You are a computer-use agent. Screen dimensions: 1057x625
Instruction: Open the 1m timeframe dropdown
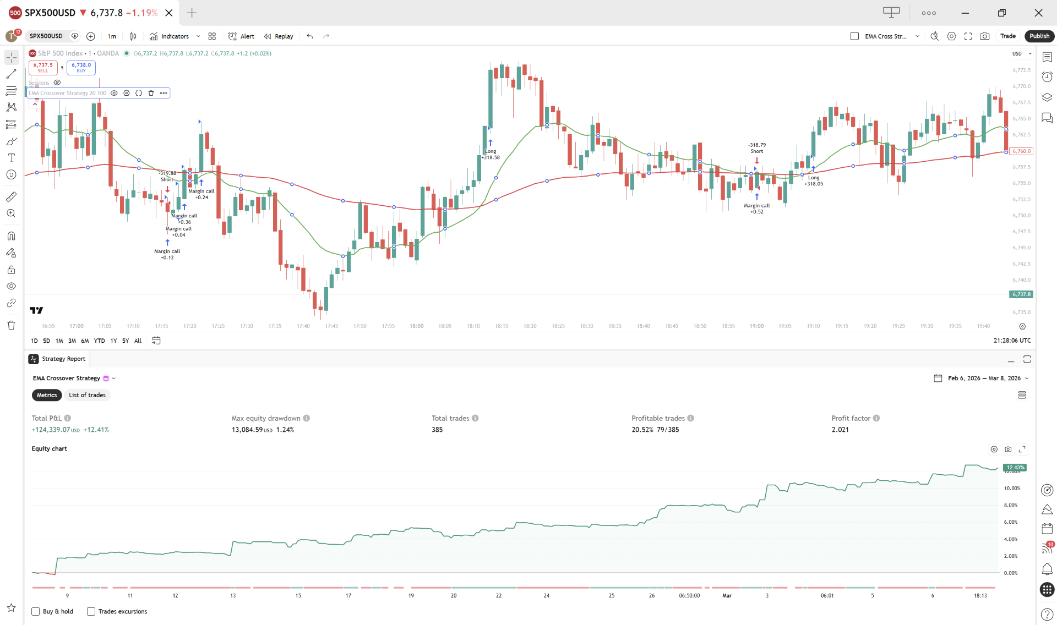coord(112,36)
